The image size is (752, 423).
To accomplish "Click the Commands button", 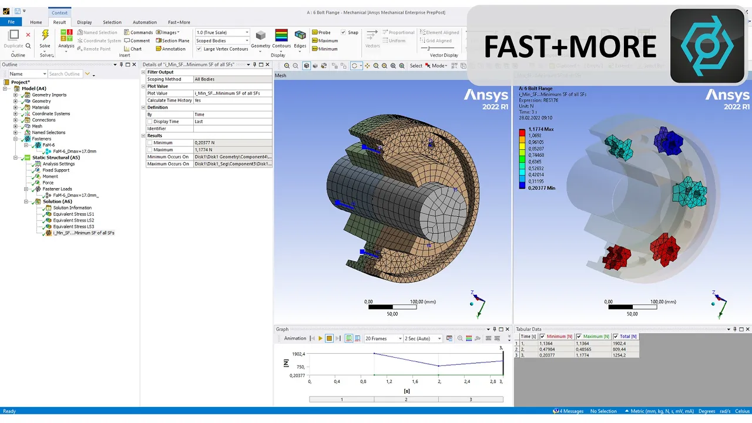I will pyautogui.click(x=138, y=32).
